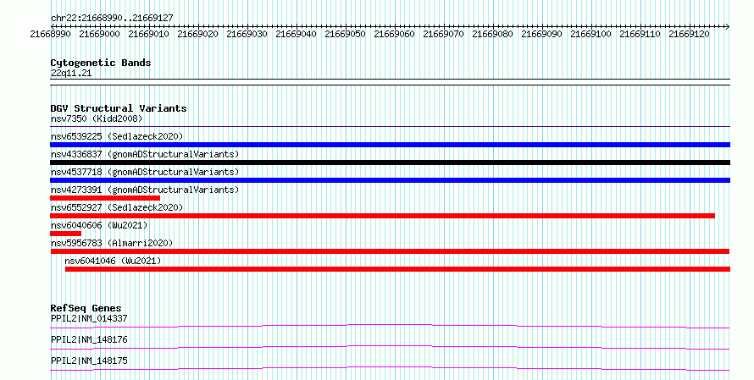Click the red nsv6041046 variant bar
This screenshot has height=380, width=754.
point(397,269)
